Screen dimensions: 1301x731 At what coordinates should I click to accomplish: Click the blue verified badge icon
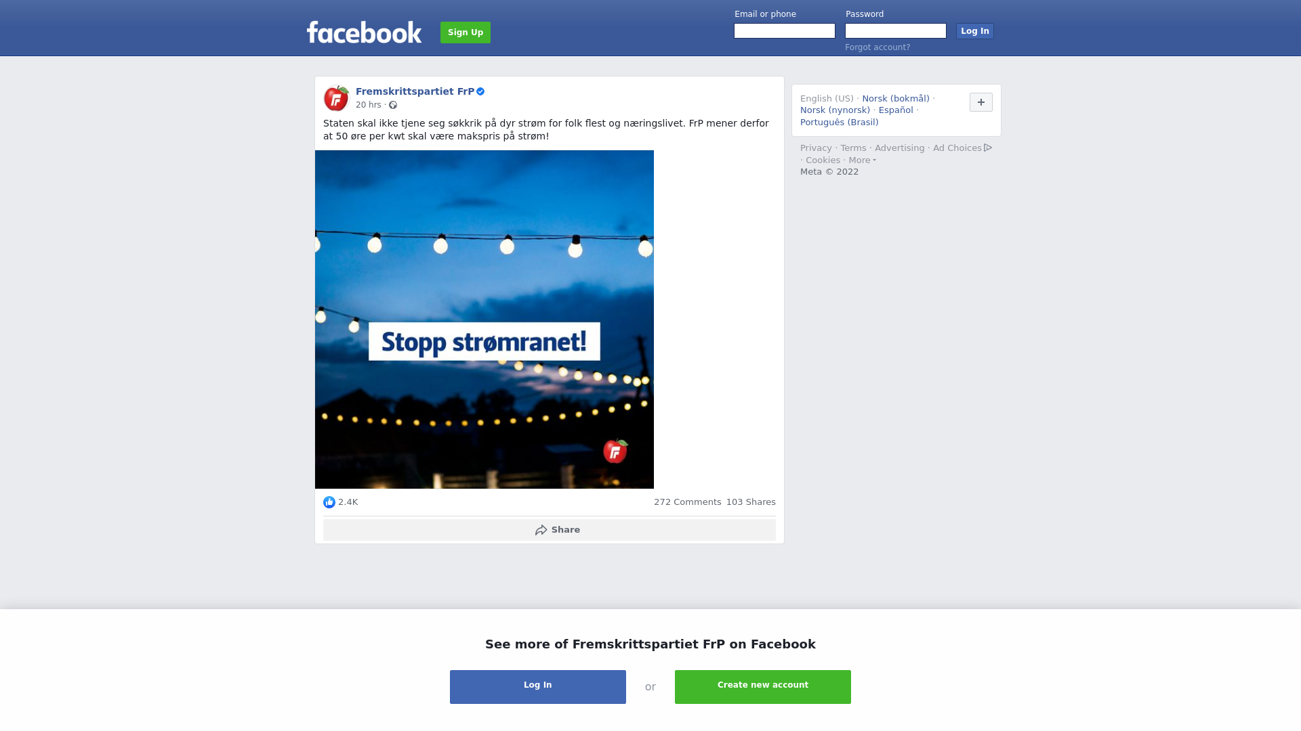480,91
